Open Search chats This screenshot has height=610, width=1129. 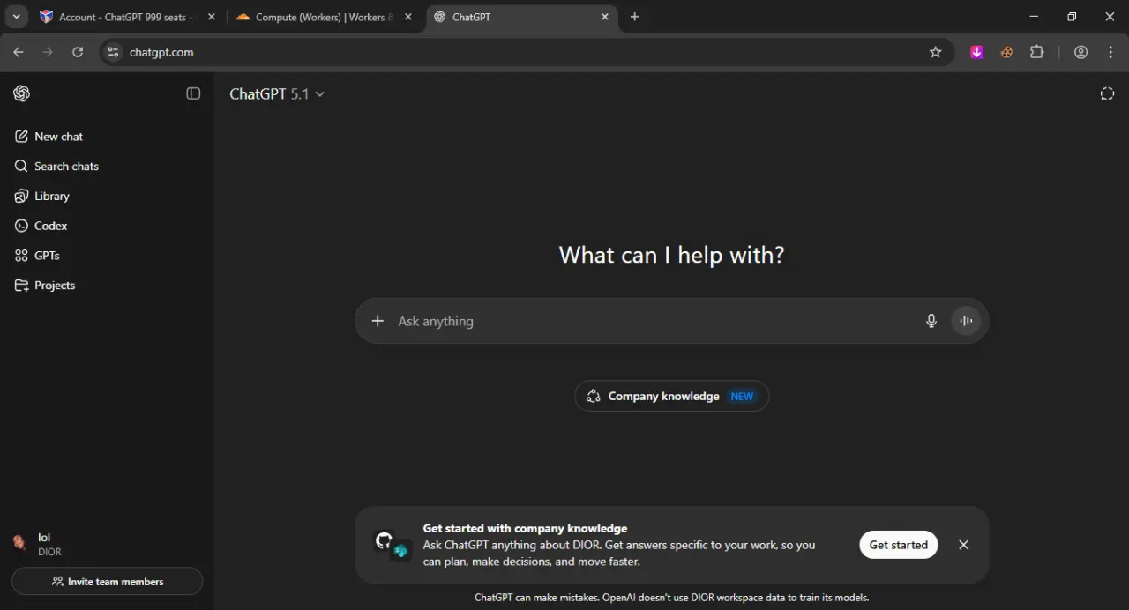tap(107, 167)
